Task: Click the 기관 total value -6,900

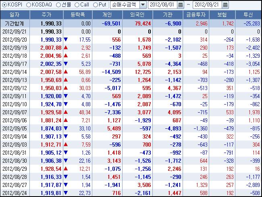Action: pos(173,23)
